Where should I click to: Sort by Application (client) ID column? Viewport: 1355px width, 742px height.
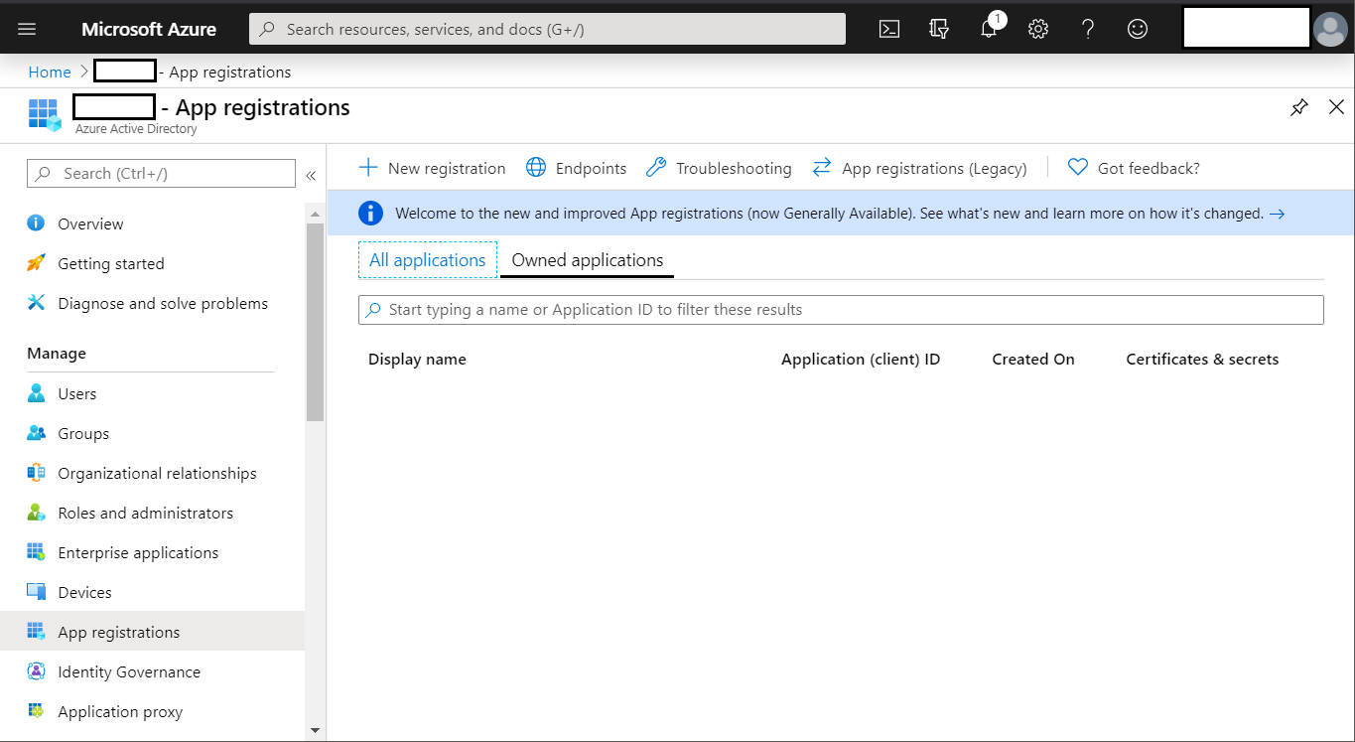861,360
